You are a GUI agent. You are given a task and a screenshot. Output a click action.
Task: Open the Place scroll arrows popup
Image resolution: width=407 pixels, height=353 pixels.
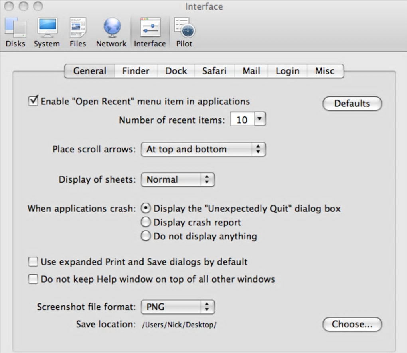[x=203, y=149]
